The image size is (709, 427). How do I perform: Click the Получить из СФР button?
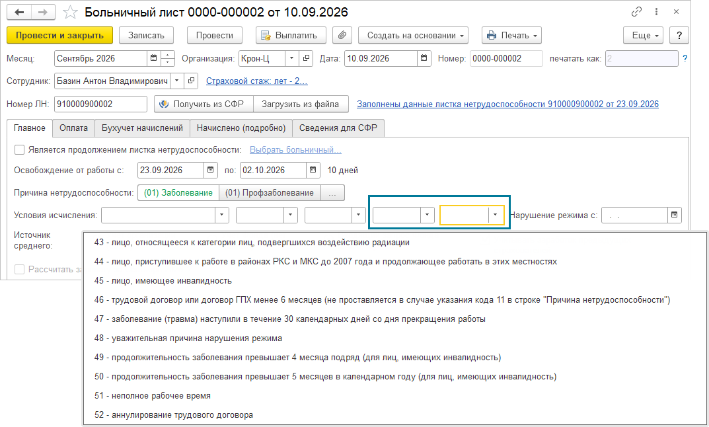pos(204,104)
